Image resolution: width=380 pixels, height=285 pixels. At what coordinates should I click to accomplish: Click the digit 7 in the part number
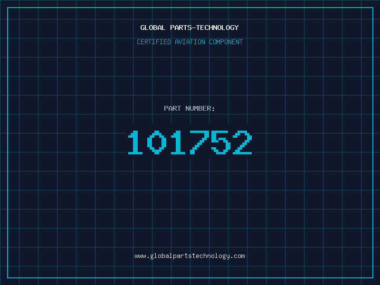pos(199,142)
